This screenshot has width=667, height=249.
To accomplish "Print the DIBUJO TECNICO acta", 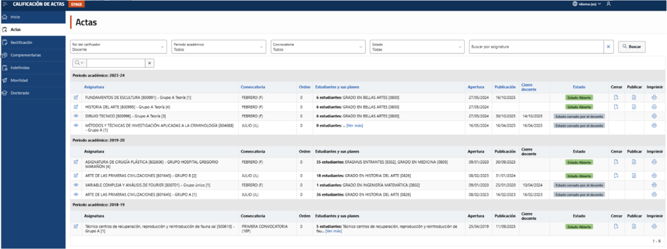I will click(x=654, y=116).
